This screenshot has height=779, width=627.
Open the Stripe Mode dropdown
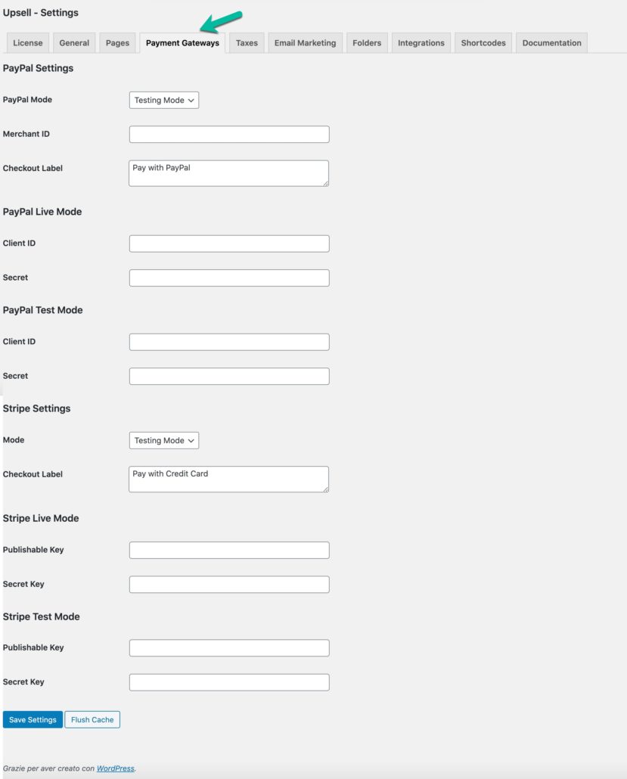163,440
